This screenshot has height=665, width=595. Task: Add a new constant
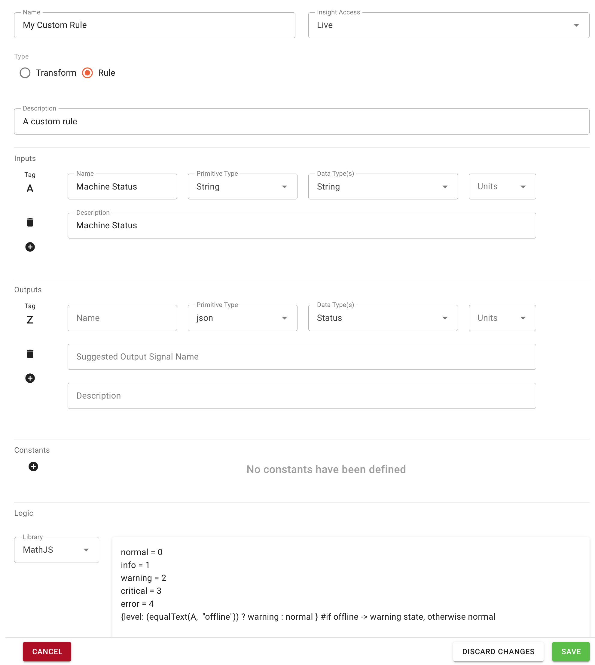pyautogui.click(x=33, y=467)
